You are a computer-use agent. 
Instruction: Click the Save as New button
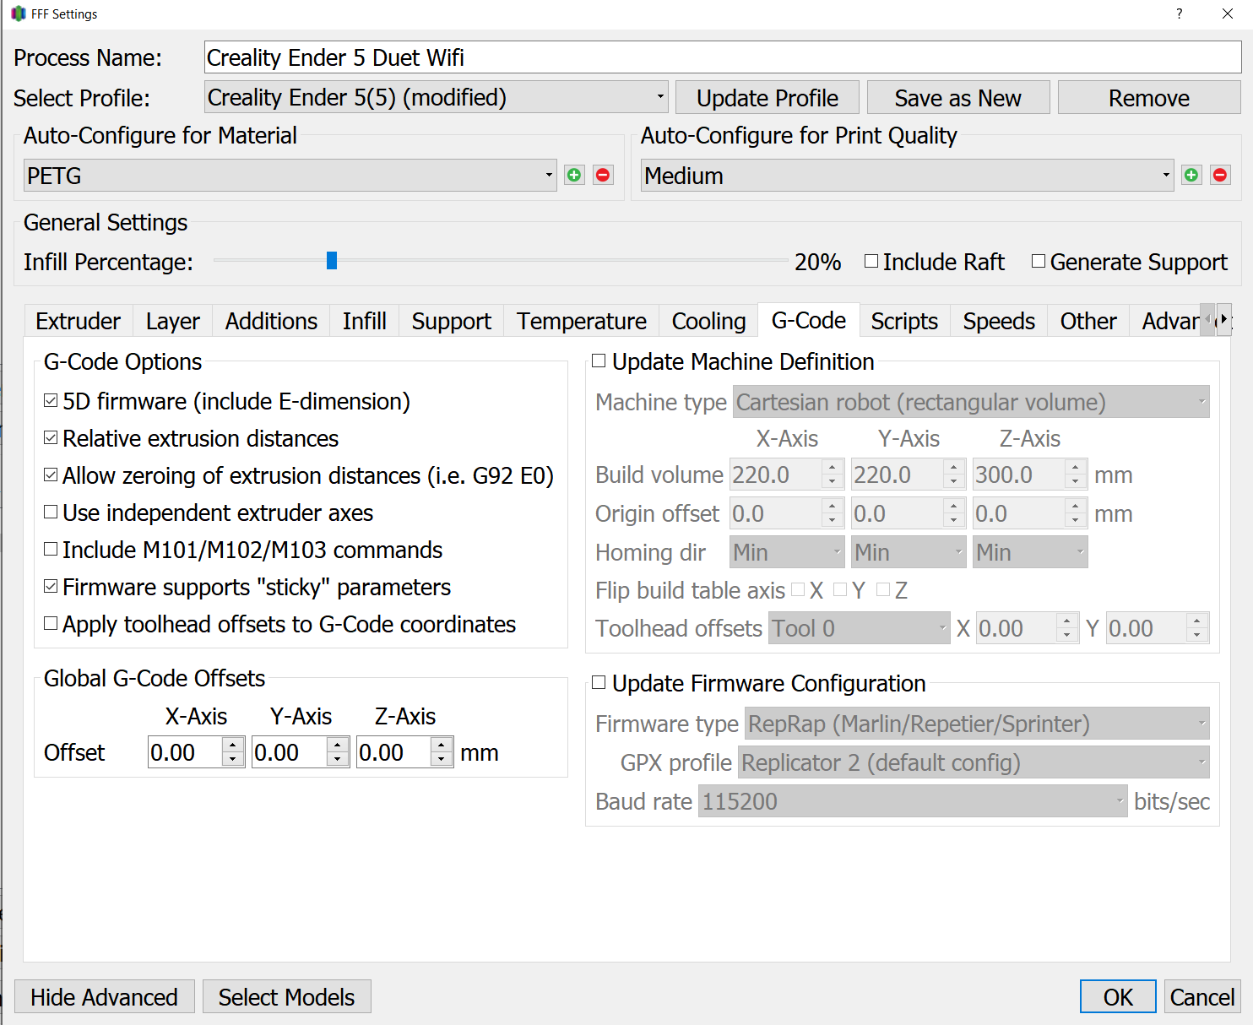click(x=958, y=98)
